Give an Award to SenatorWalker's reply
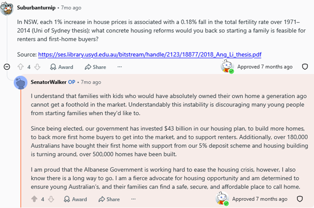 click(x=75, y=199)
